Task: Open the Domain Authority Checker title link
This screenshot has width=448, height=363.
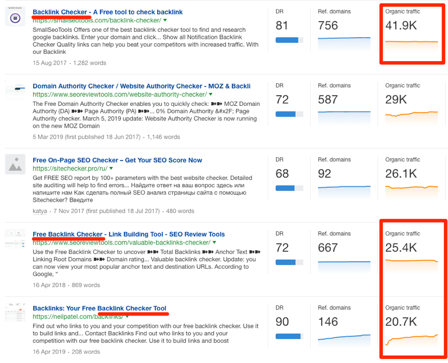Action: pyautogui.click(x=141, y=86)
